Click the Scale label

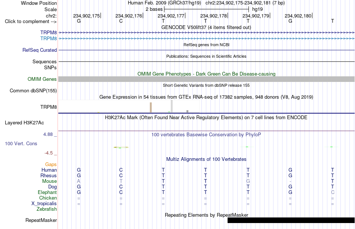(50, 9)
